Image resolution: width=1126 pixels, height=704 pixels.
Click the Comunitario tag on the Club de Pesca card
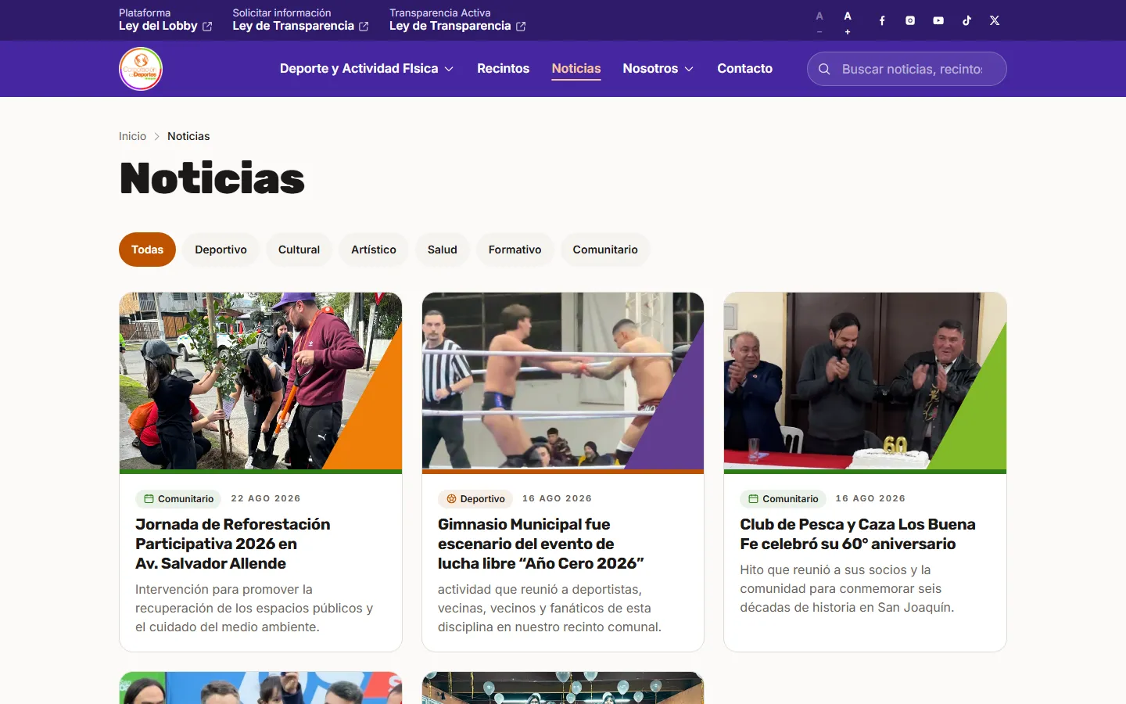point(783,499)
